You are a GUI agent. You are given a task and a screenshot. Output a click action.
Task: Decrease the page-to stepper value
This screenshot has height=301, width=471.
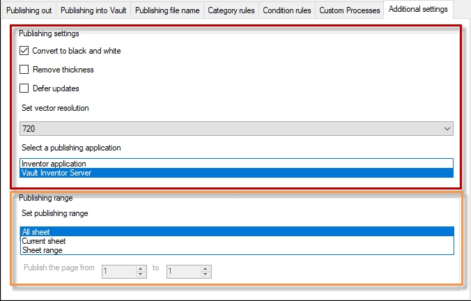tap(205, 274)
